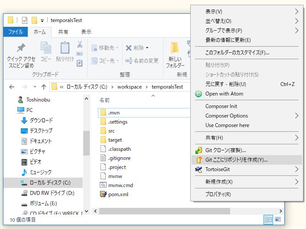Image resolution: width=306 pixels, height=229 pixels.
Task: Select the .mvn folder
Action: click(x=144, y=113)
